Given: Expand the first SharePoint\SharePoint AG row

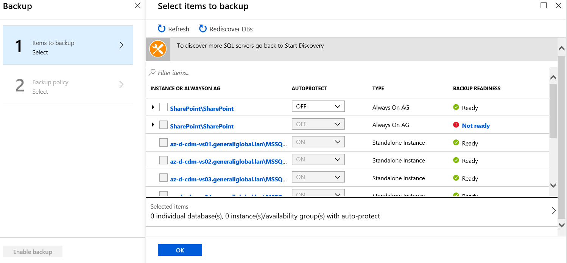Looking at the screenshot, I should click(x=153, y=107).
